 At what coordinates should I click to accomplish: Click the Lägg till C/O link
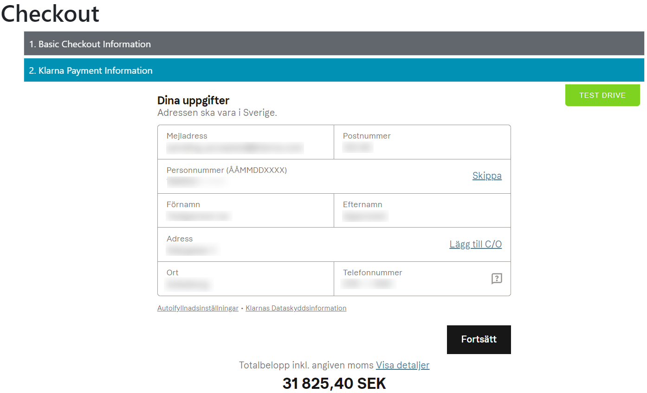(x=476, y=244)
